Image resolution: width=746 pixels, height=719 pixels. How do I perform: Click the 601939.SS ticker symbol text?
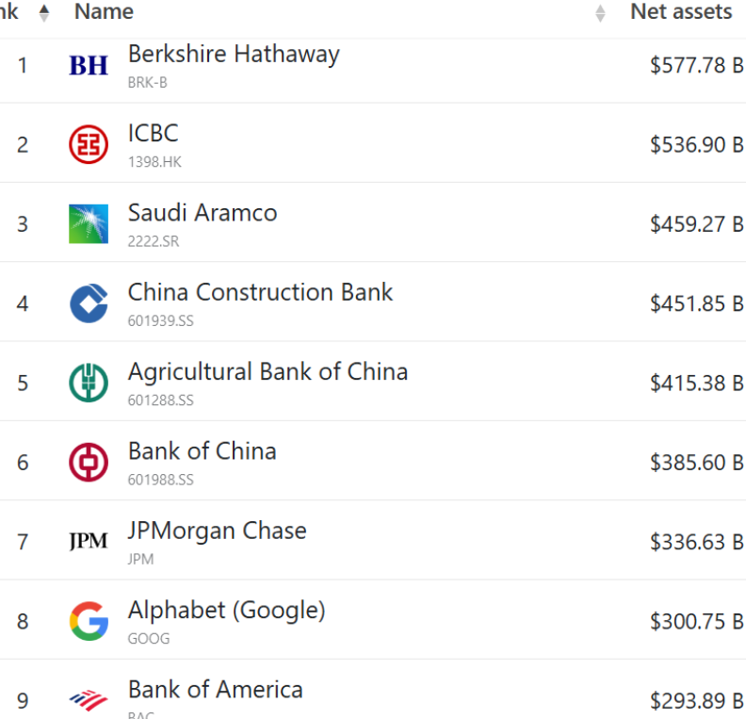tap(160, 320)
